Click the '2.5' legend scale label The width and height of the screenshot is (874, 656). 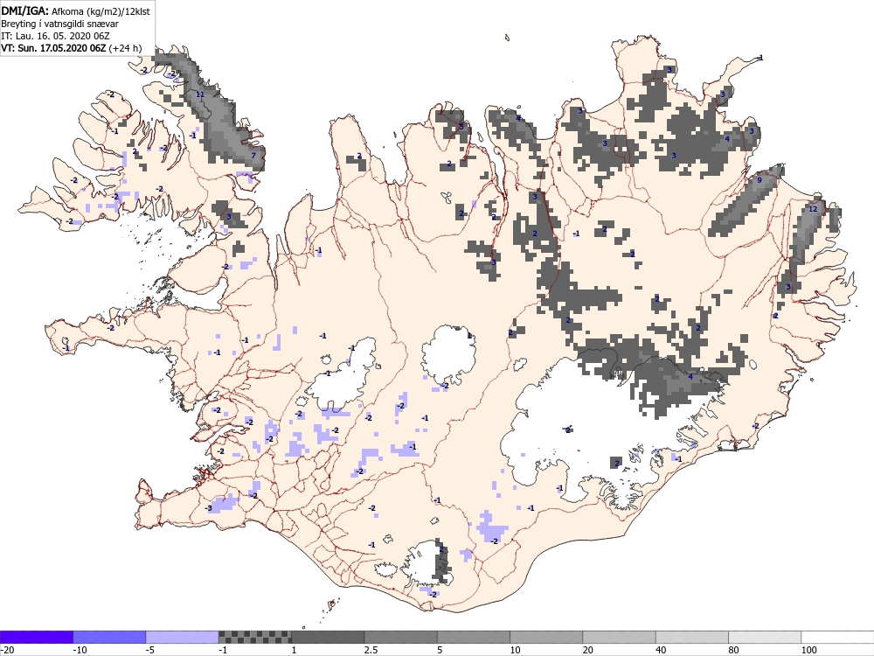click(x=371, y=650)
